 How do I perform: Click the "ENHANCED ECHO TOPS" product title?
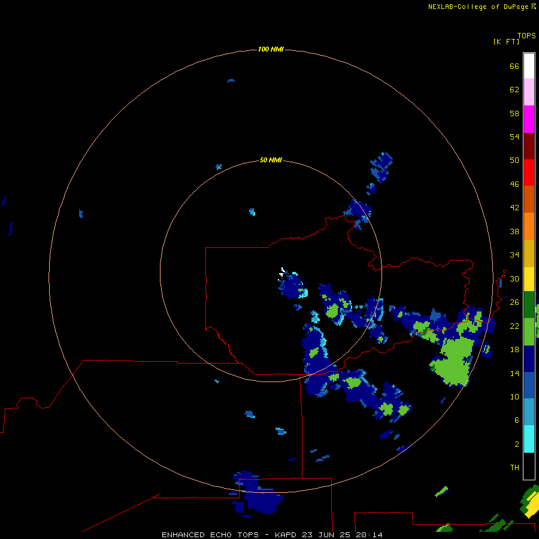(210, 535)
